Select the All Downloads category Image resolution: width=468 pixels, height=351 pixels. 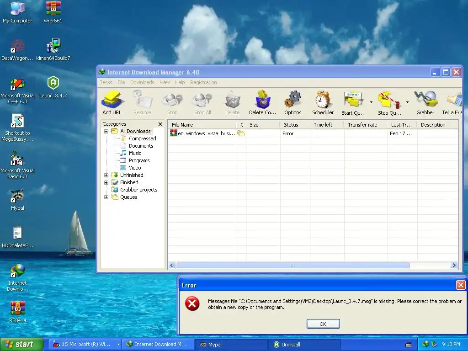coord(135,131)
